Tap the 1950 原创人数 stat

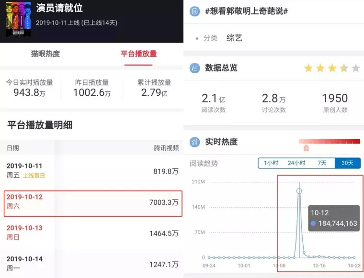(335, 103)
